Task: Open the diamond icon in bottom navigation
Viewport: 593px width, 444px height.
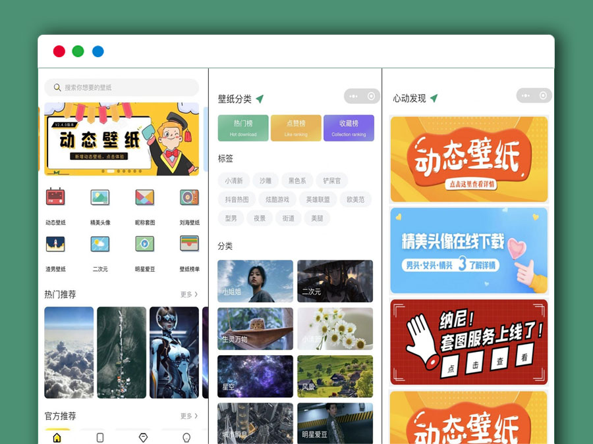Action: tap(142, 436)
